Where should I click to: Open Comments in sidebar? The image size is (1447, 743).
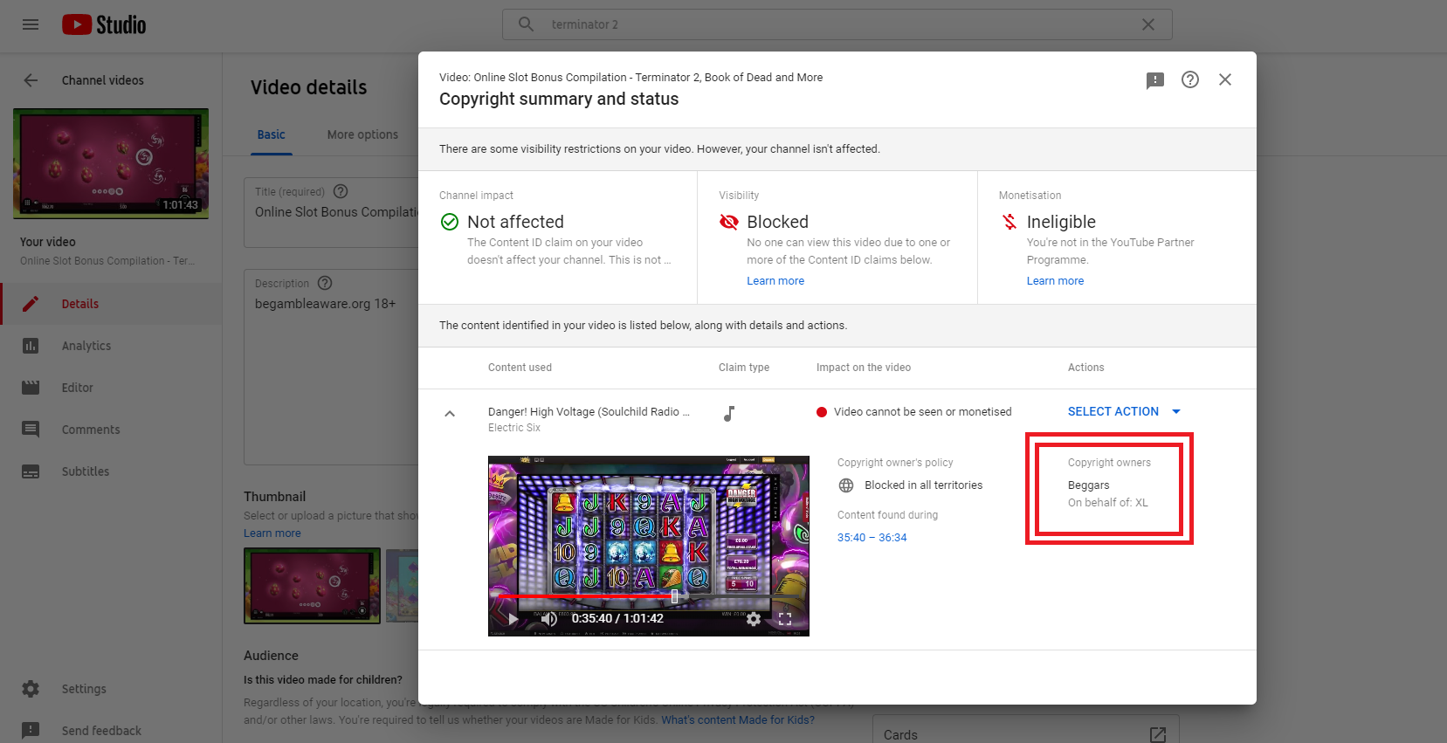pos(111,430)
